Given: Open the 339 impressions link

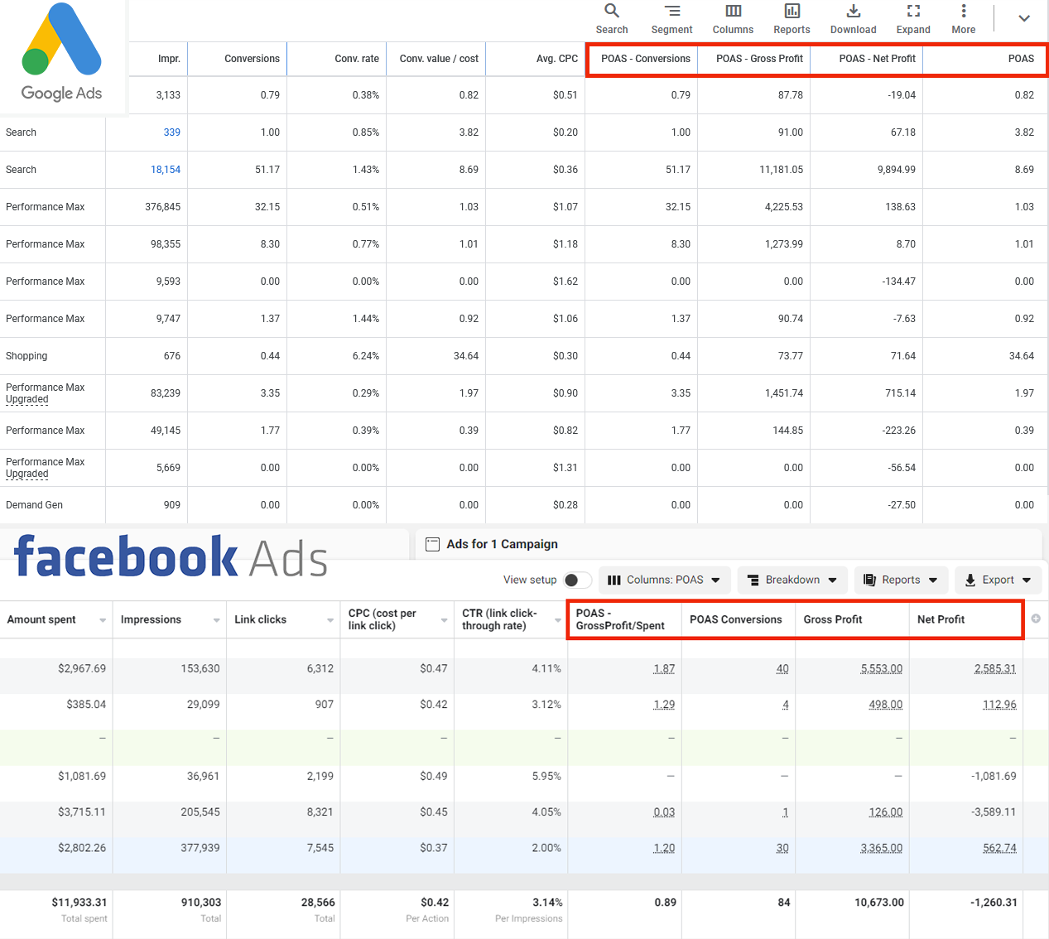Looking at the screenshot, I should click(171, 132).
